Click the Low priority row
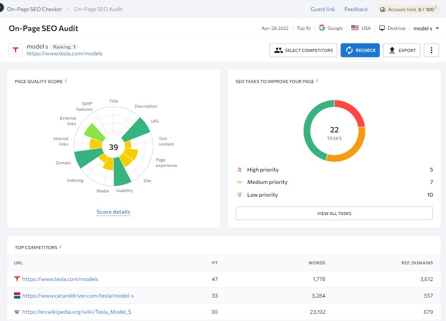The height and width of the screenshot is (321, 446). [334, 195]
